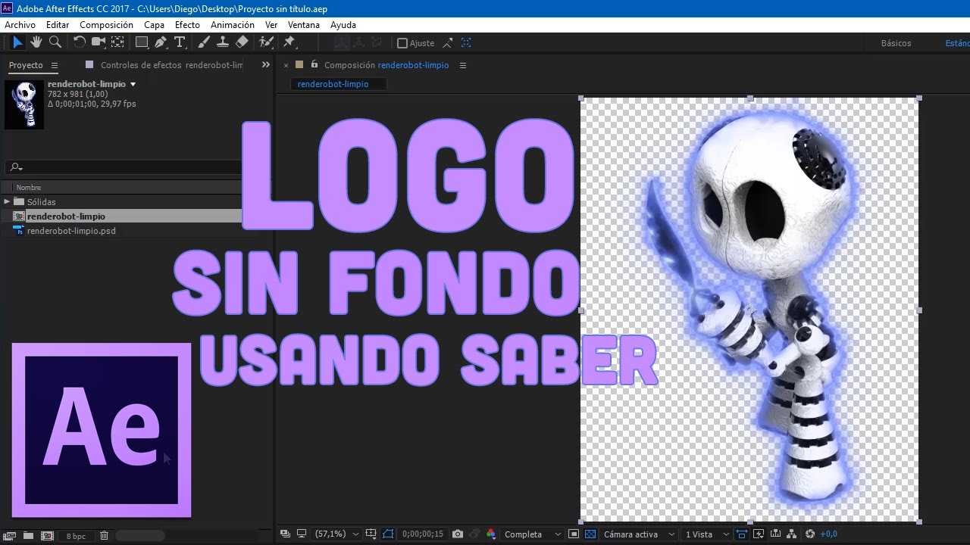The width and height of the screenshot is (970, 545).
Task: Select the Básicos workspace
Action: [x=896, y=43]
